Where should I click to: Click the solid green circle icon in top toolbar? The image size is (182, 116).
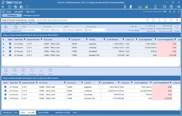click(10, 7)
